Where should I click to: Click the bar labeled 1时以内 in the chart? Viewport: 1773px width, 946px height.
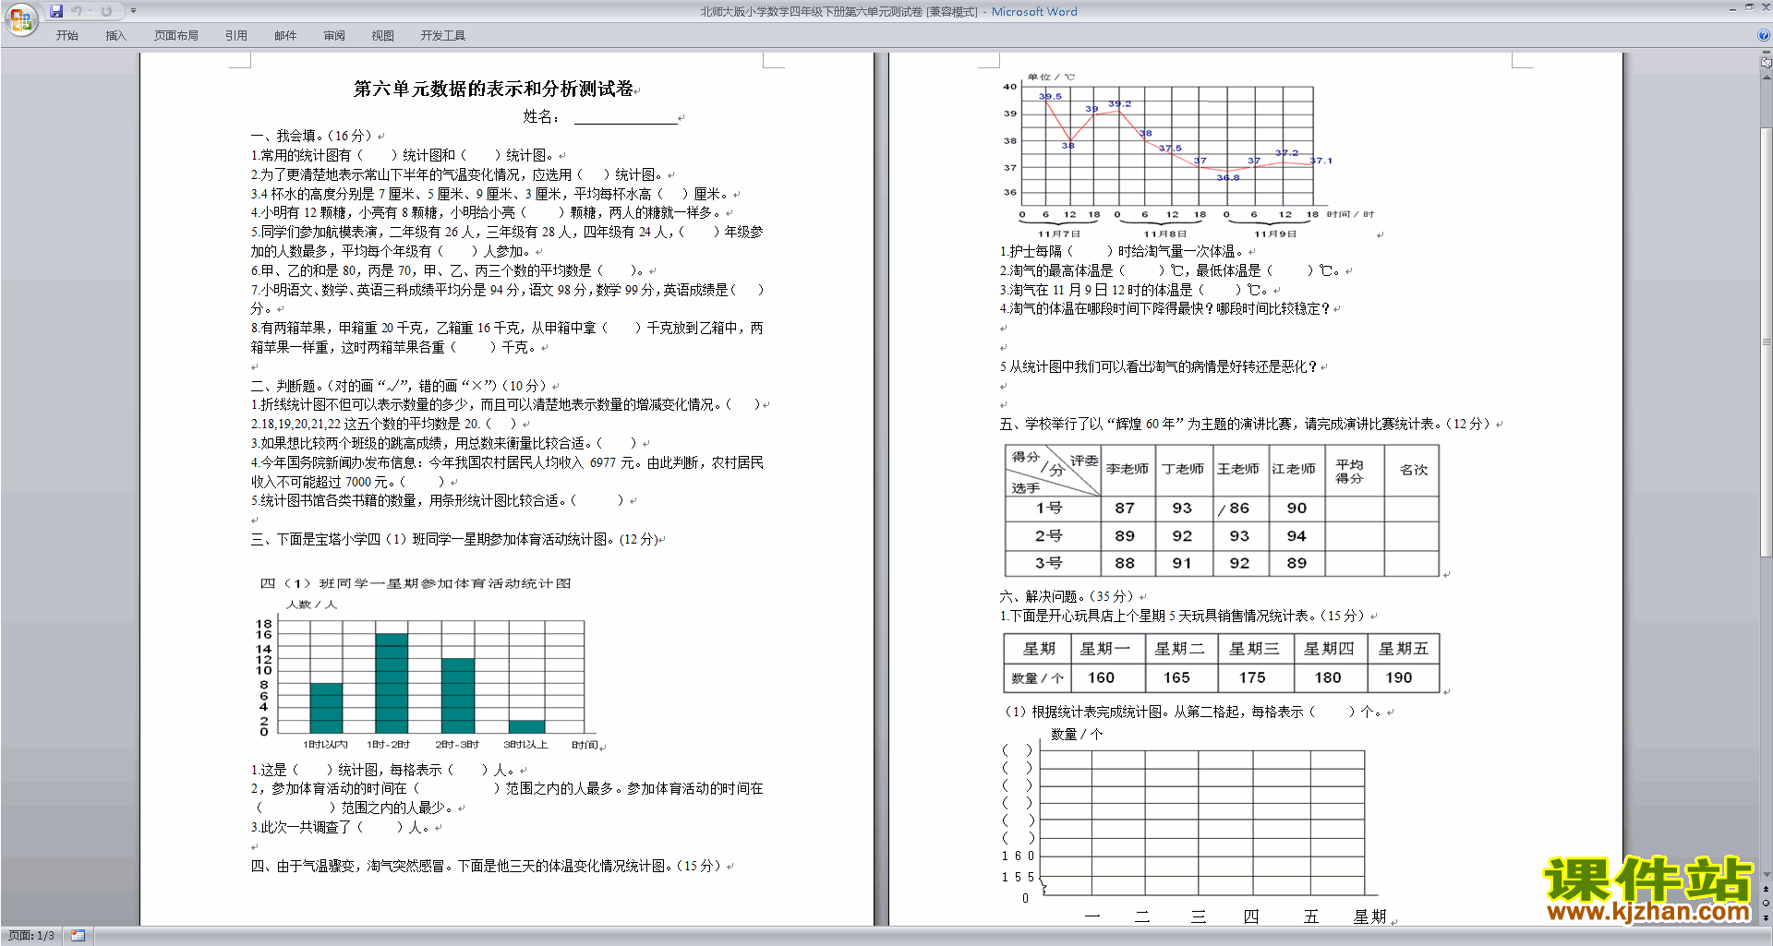326,708
